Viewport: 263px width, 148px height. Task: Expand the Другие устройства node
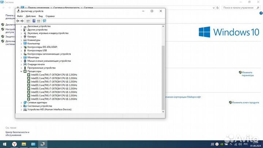(21, 30)
